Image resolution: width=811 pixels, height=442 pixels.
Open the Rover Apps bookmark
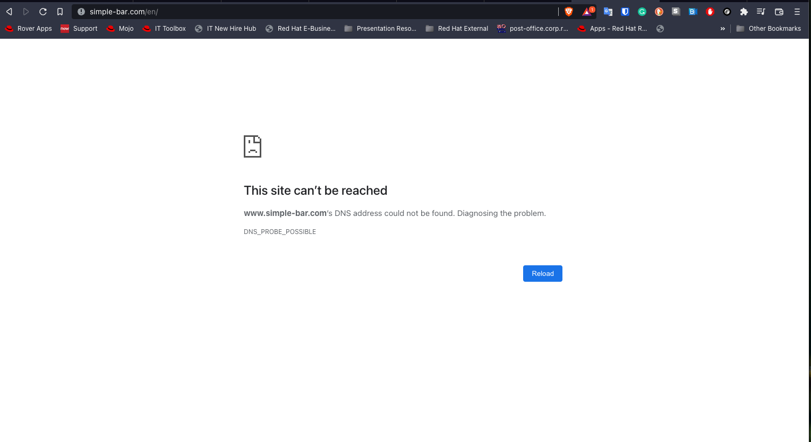coord(28,29)
